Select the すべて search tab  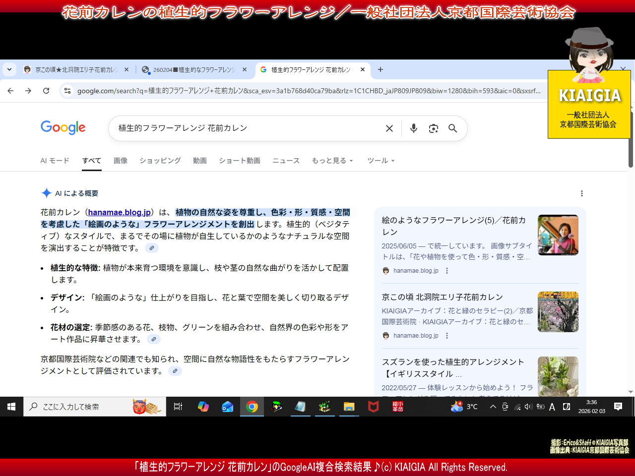coord(92,161)
